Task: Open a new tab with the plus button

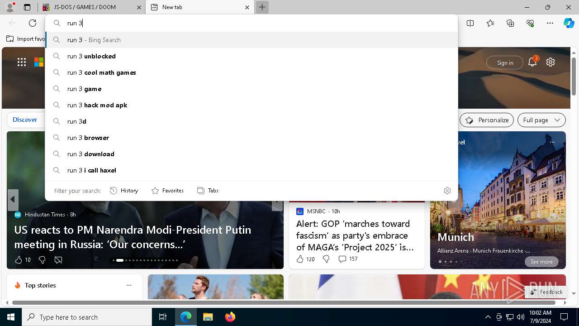Action: coord(262,7)
